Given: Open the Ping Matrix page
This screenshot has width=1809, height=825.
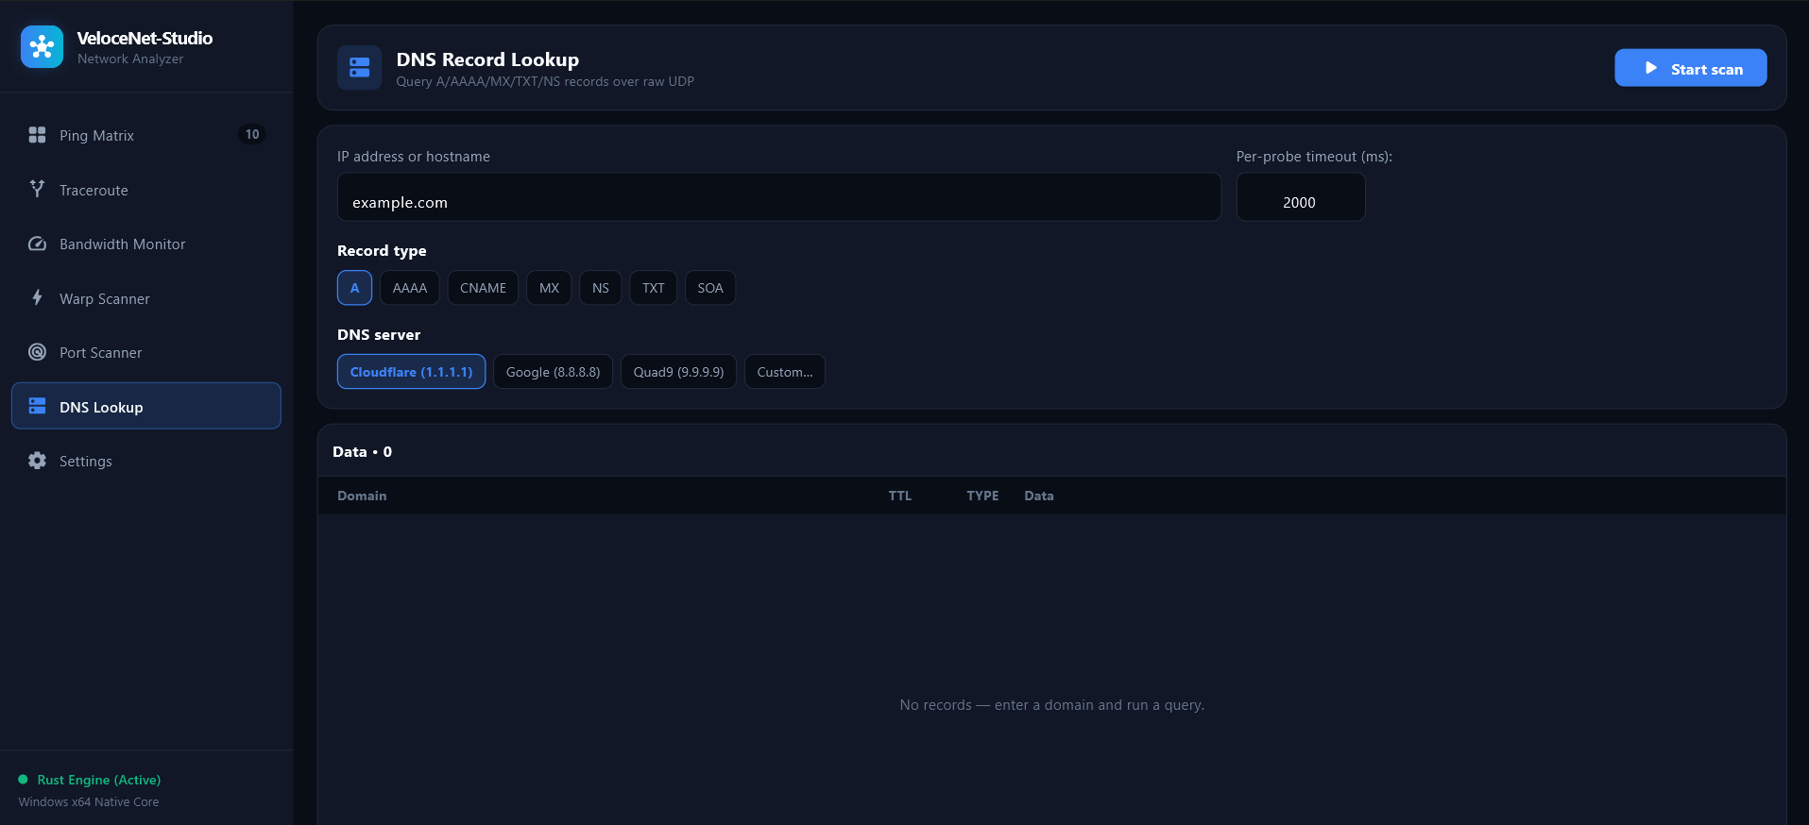Looking at the screenshot, I should (146, 135).
